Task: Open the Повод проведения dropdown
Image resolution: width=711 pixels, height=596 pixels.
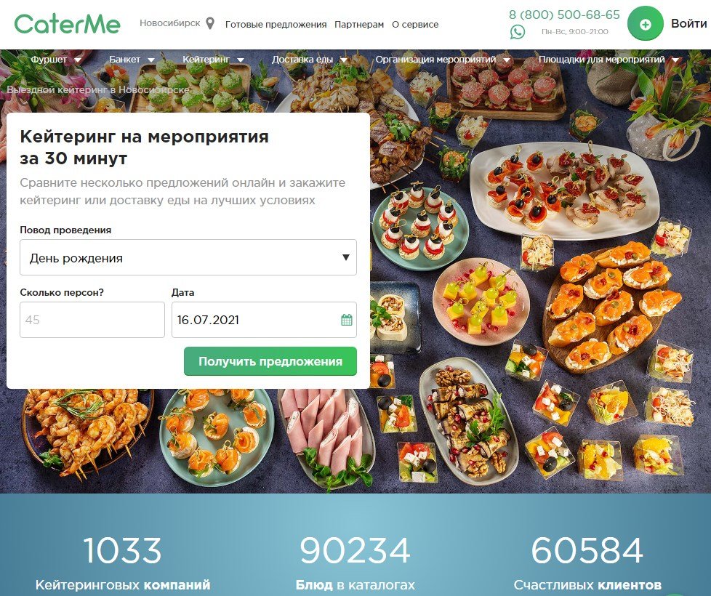Action: (x=188, y=257)
